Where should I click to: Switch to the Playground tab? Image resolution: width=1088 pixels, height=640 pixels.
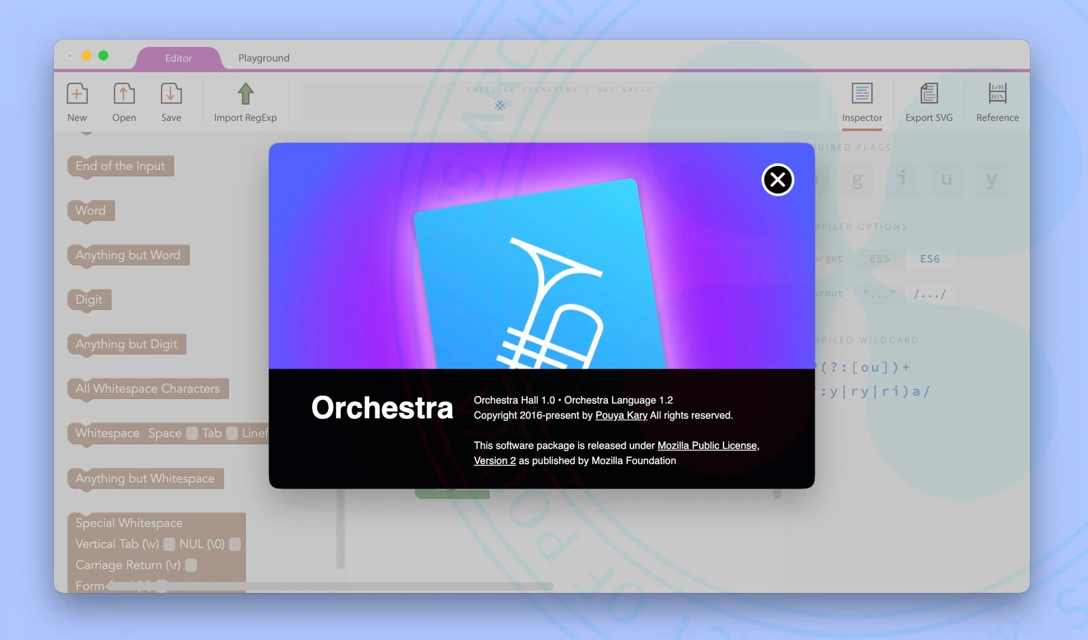(264, 58)
